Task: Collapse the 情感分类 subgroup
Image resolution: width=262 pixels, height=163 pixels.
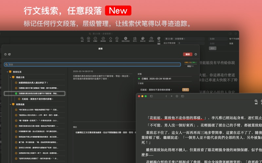Action: [10, 77]
